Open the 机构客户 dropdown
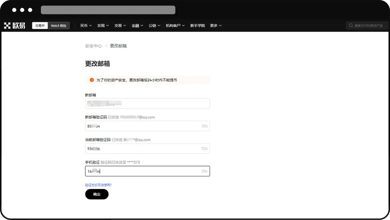 coord(175,26)
